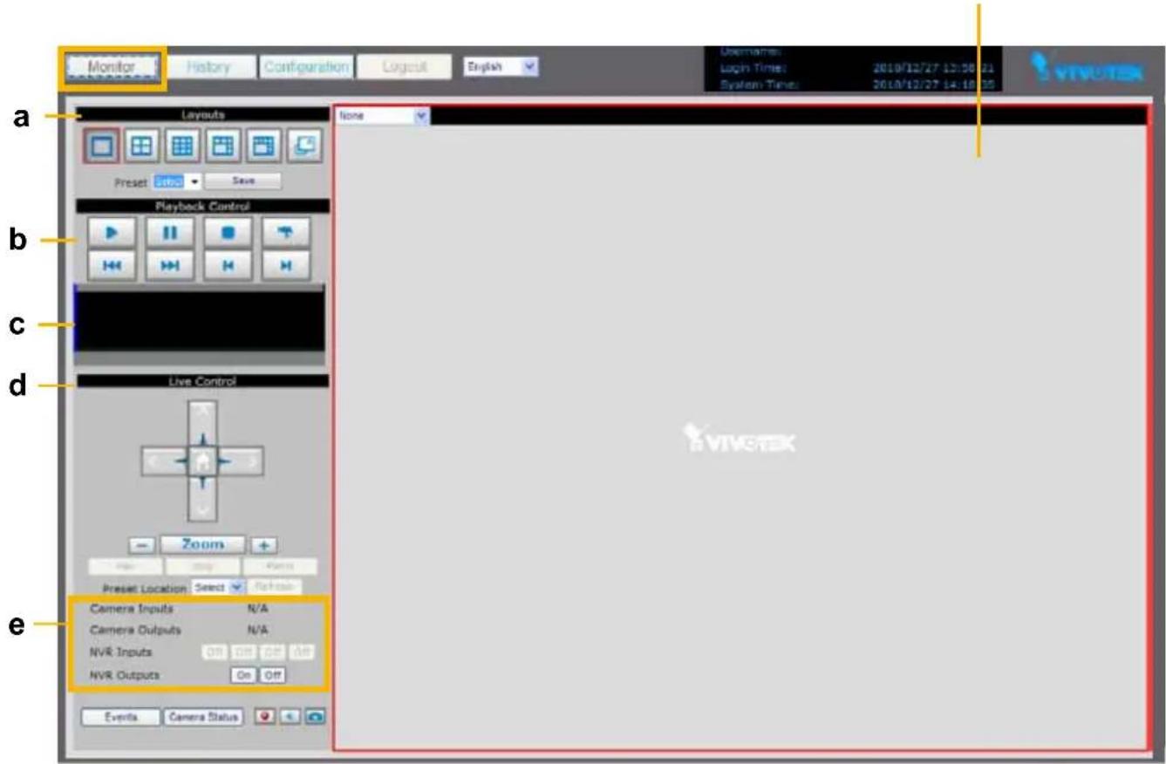Switch to the 3x3 grid layout
This screenshot has height=764, width=1166.
click(x=183, y=147)
